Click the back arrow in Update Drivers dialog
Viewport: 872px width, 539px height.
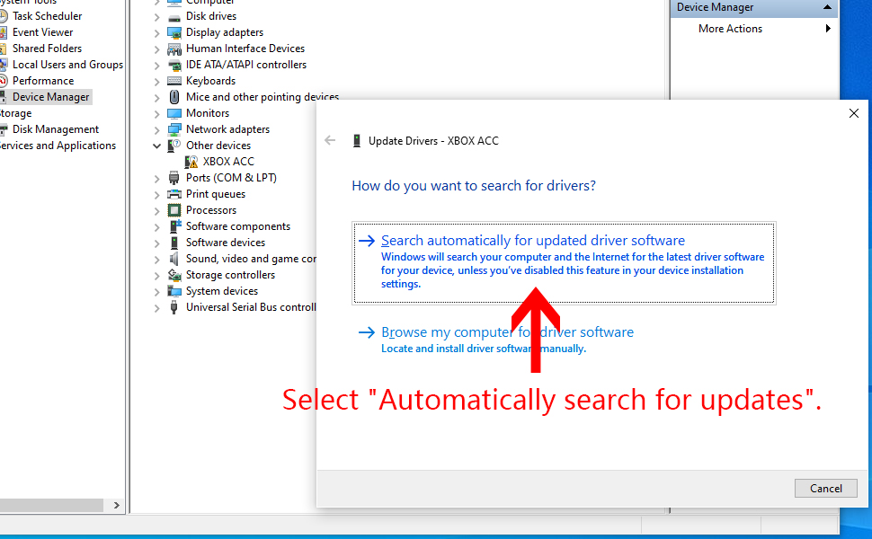(x=330, y=141)
